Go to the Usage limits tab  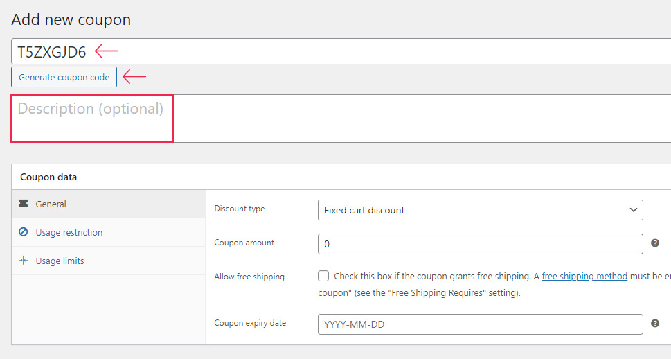(x=60, y=261)
